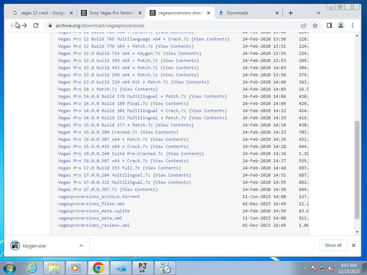Go back to the previous page
The width and height of the screenshot is (367, 275).
point(13,25)
